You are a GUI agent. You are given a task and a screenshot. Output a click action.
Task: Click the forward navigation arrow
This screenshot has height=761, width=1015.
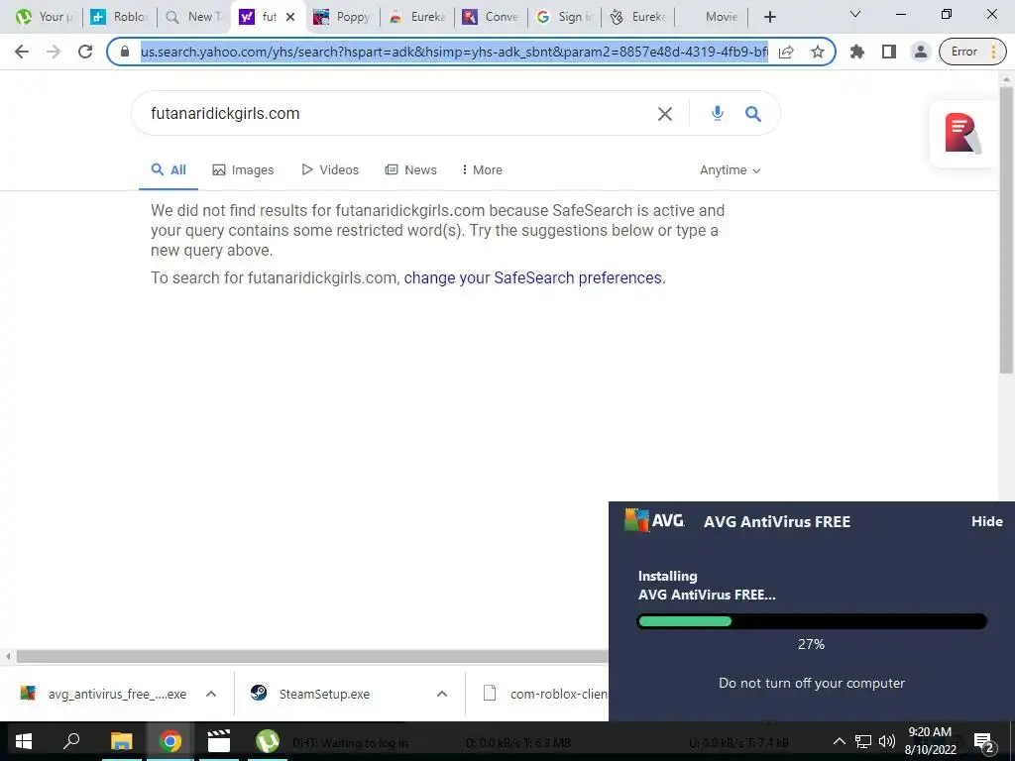pos(54,52)
